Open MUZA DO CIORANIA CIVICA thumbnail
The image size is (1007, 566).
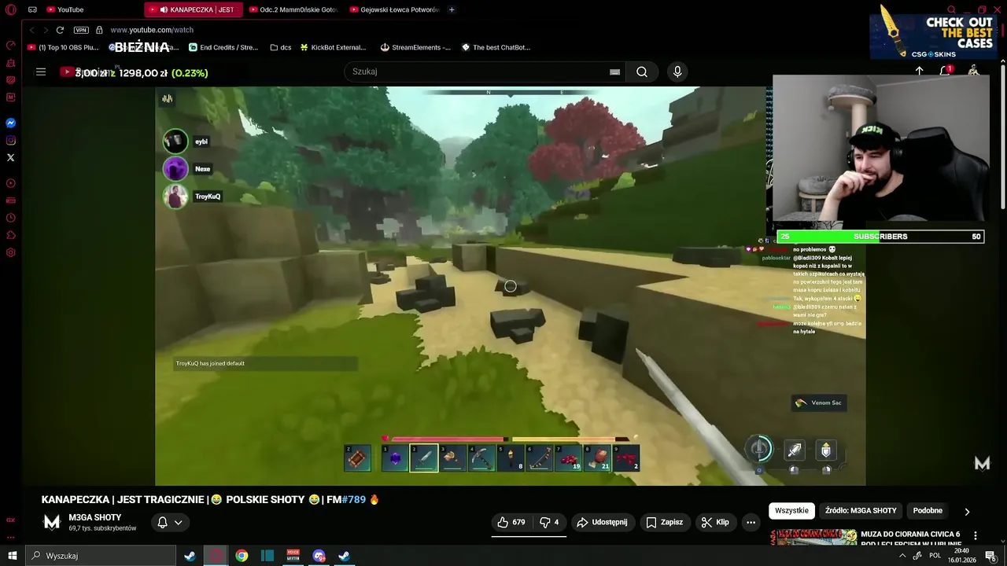click(813, 537)
